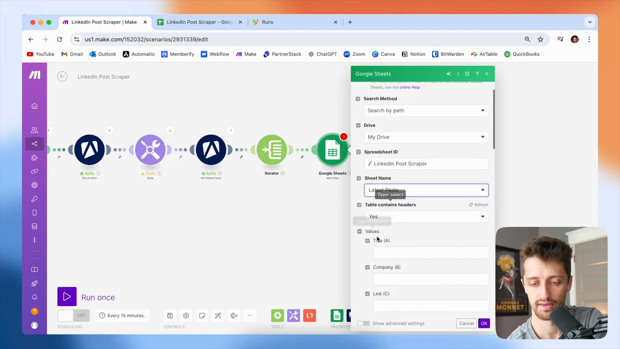The image size is (620, 349).
Task: Open Devices phone icon in sidebar
Action: (34, 212)
